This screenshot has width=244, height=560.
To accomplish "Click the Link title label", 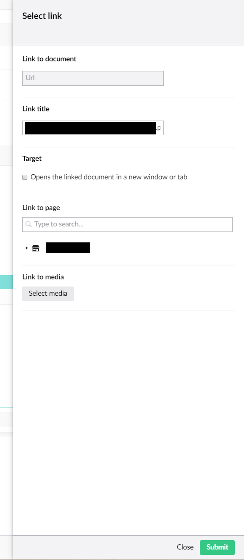I will [36, 109].
